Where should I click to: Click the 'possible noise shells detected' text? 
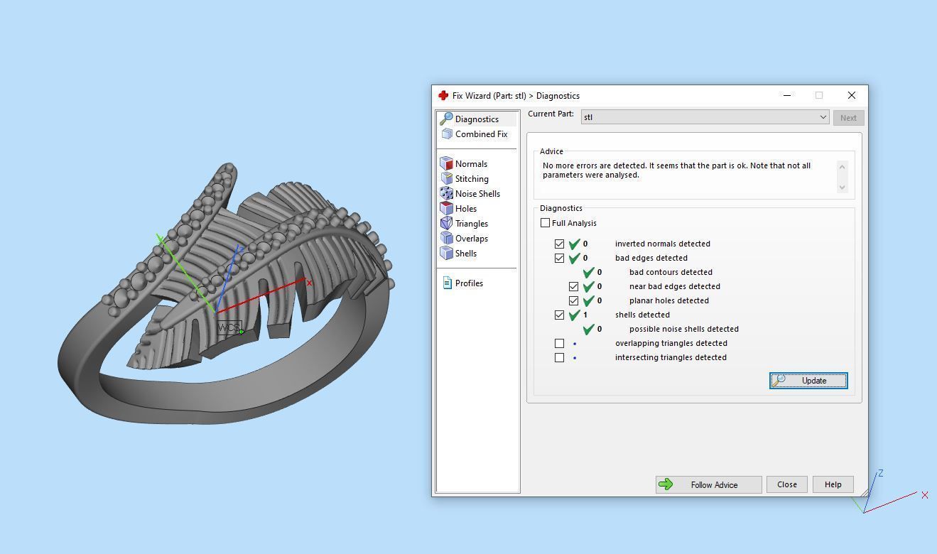[684, 329]
